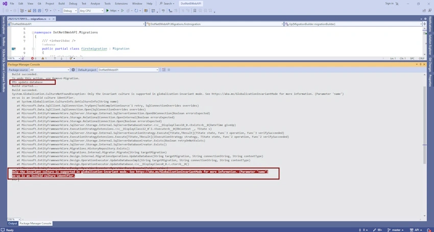Screen dimensions: 434x232
Task: Open the Up(MigrationBuilder) member dropdown
Action: (x=353, y=24)
